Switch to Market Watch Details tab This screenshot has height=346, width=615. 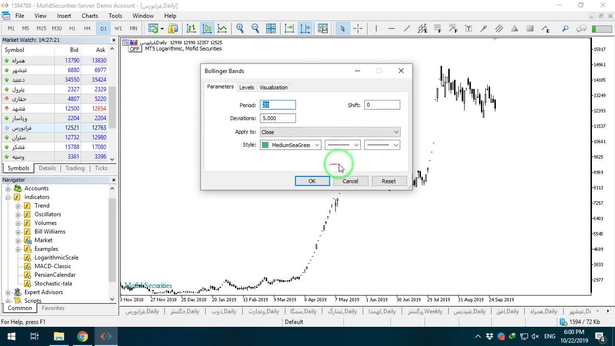47,168
